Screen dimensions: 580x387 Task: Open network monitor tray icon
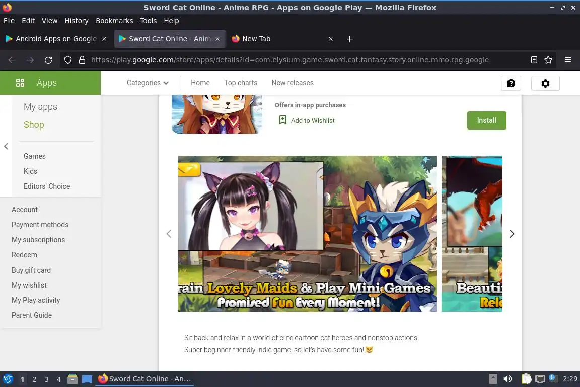click(x=540, y=379)
